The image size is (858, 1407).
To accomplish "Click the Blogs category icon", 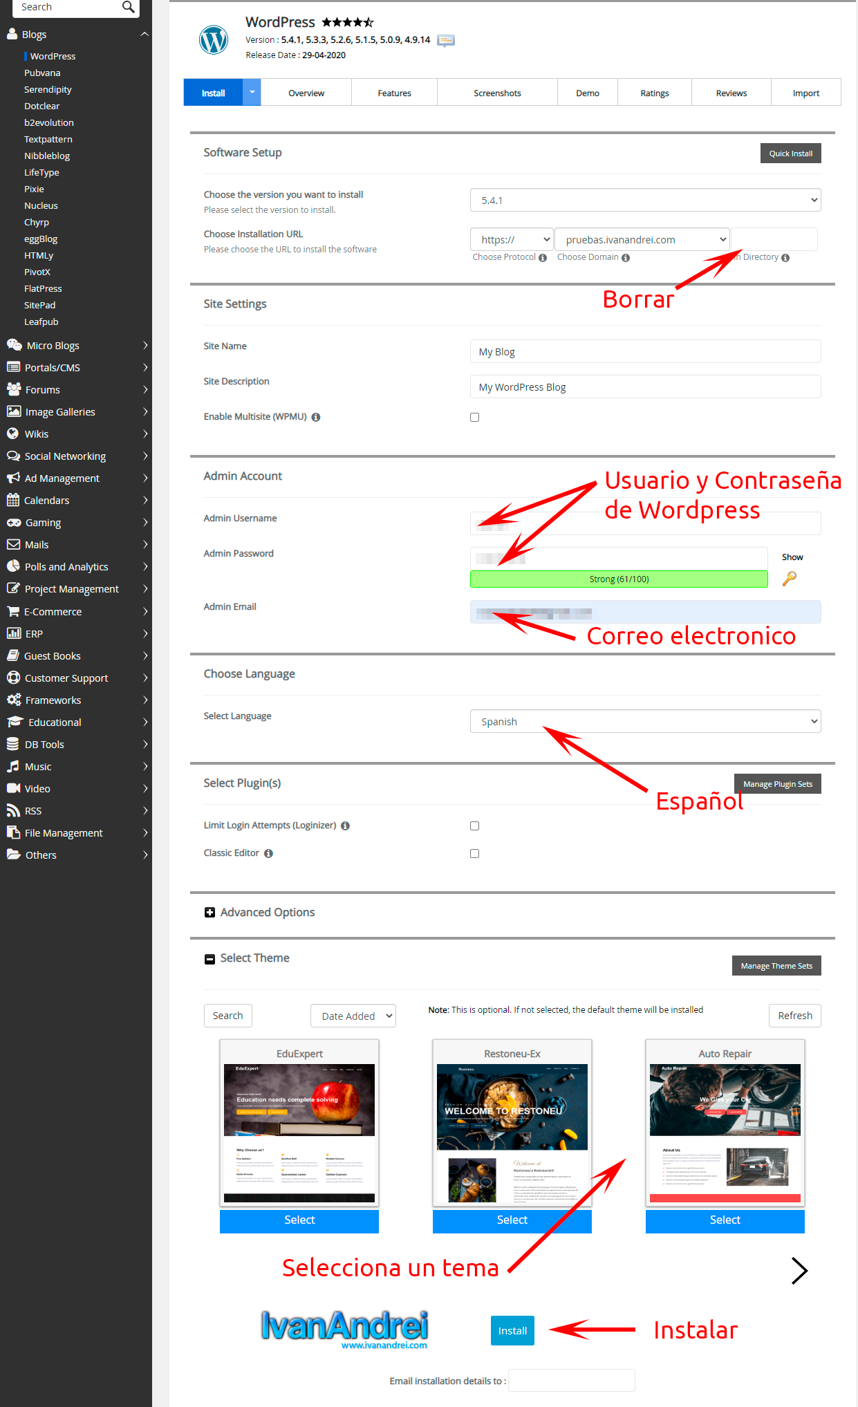I will tap(12, 34).
